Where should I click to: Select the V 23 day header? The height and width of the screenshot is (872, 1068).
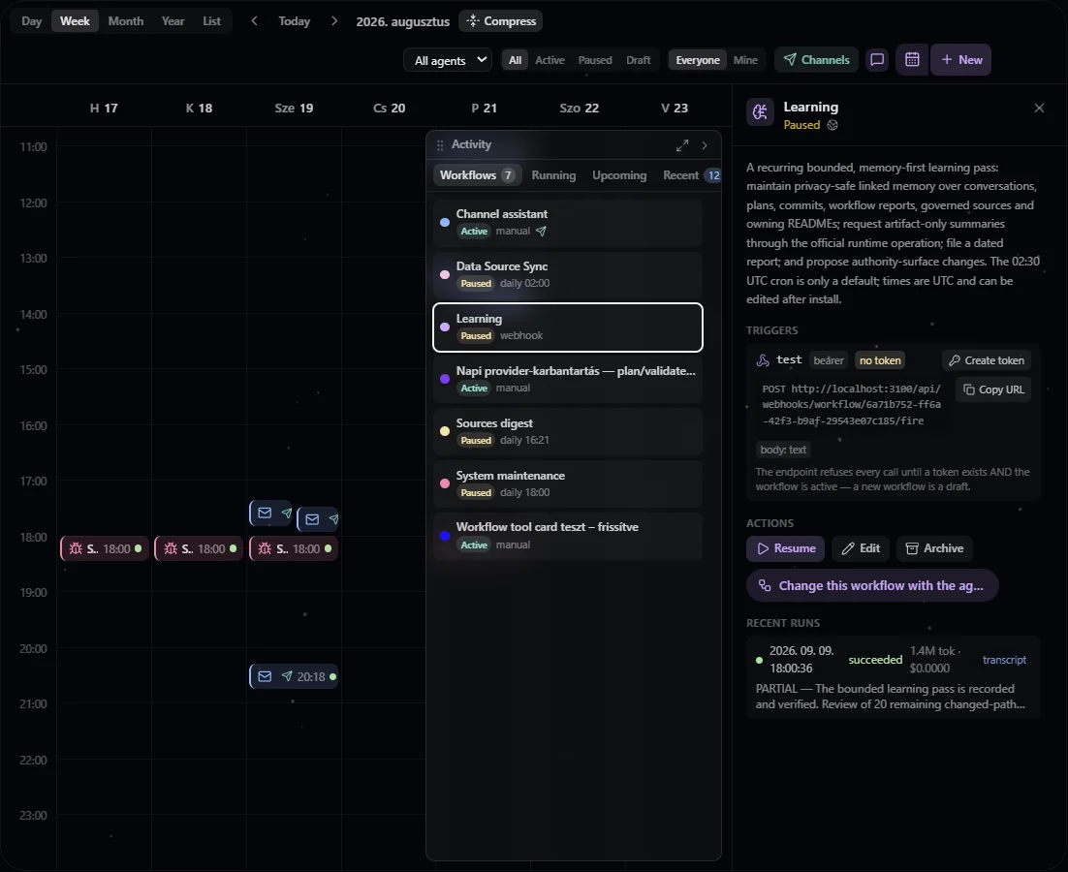675,109
